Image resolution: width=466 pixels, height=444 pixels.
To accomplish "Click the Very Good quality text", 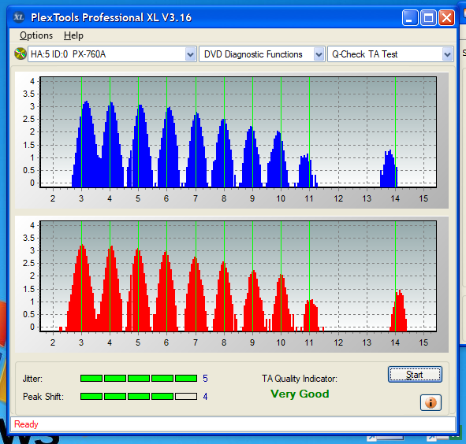I will click(300, 394).
